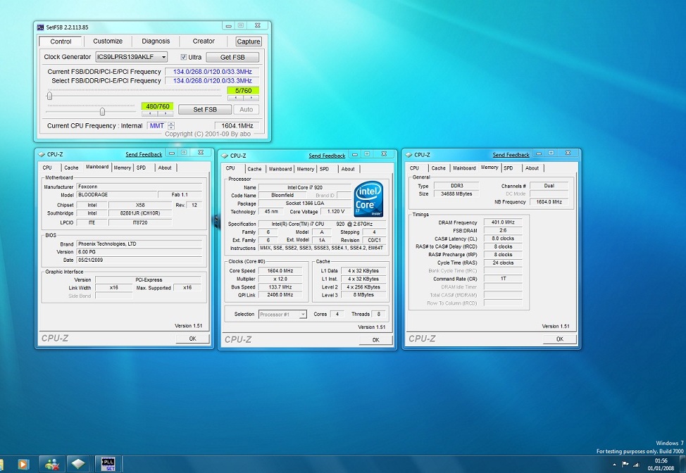686x473 pixels.
Task: Click the Current FSB/DDR/PCI-E/PCI Frequency field
Action: coord(212,72)
